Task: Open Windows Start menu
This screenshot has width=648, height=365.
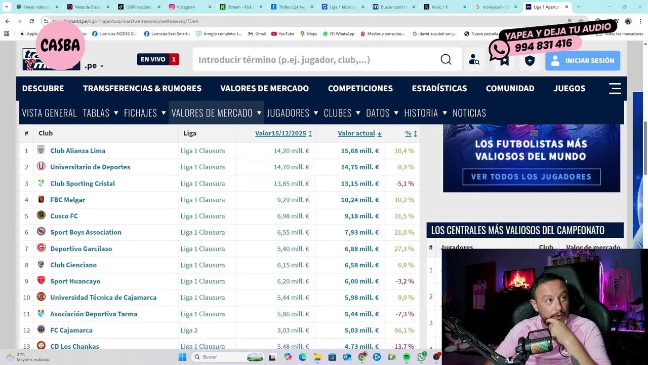Action: (182, 357)
